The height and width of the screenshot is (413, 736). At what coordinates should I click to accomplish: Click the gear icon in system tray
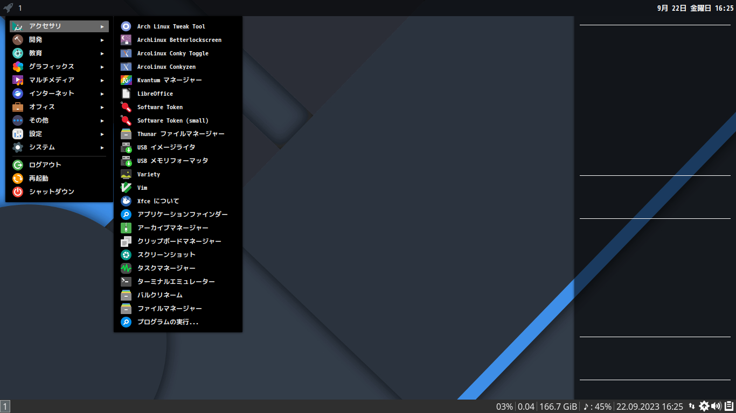704,407
